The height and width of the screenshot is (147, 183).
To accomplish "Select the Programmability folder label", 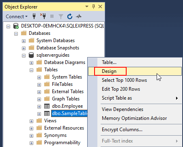I will [x=62, y=143].
